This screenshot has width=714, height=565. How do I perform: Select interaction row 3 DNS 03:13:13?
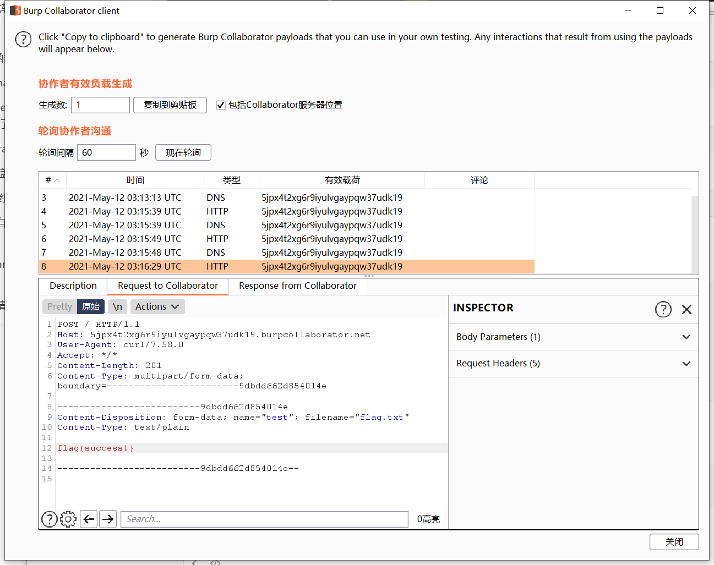tap(286, 198)
